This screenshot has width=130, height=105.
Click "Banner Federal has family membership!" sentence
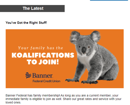pyautogui.click(x=33, y=95)
